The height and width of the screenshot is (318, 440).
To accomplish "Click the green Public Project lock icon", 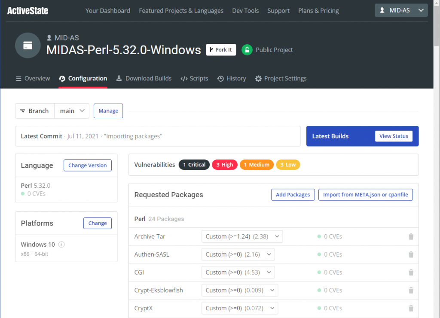I will (247, 50).
